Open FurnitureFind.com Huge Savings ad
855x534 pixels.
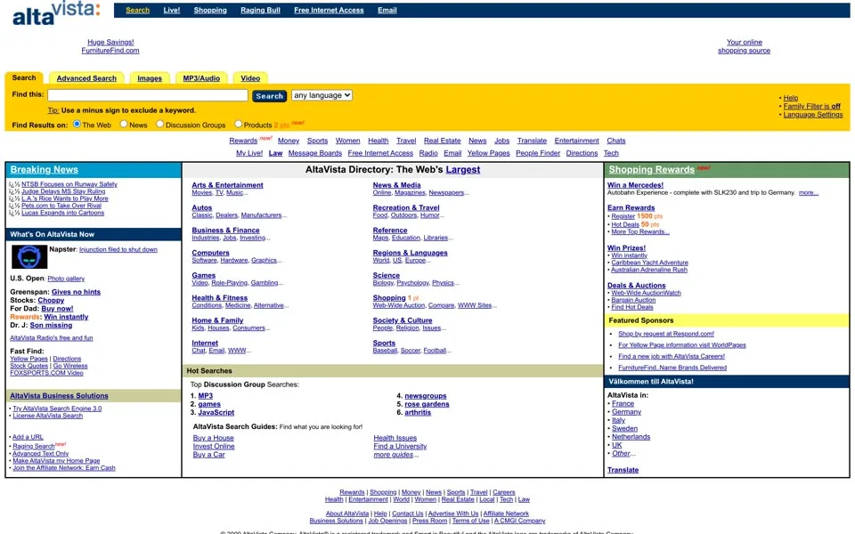110,46
